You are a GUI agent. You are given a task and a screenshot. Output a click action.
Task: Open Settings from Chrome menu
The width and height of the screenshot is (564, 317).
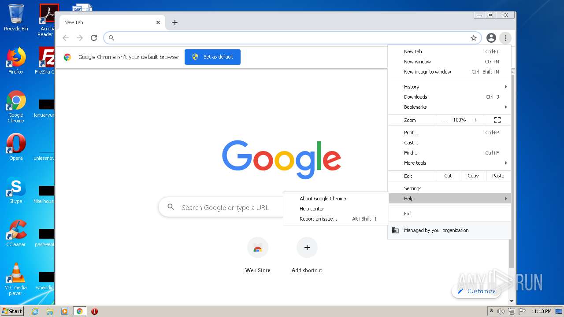pos(449,188)
